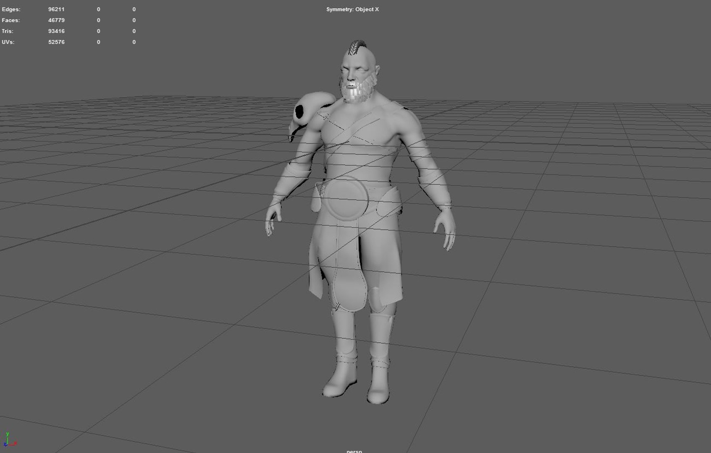Click the 'UVs:' label in the HUD
Image resolution: width=711 pixels, height=453 pixels.
(x=8, y=42)
